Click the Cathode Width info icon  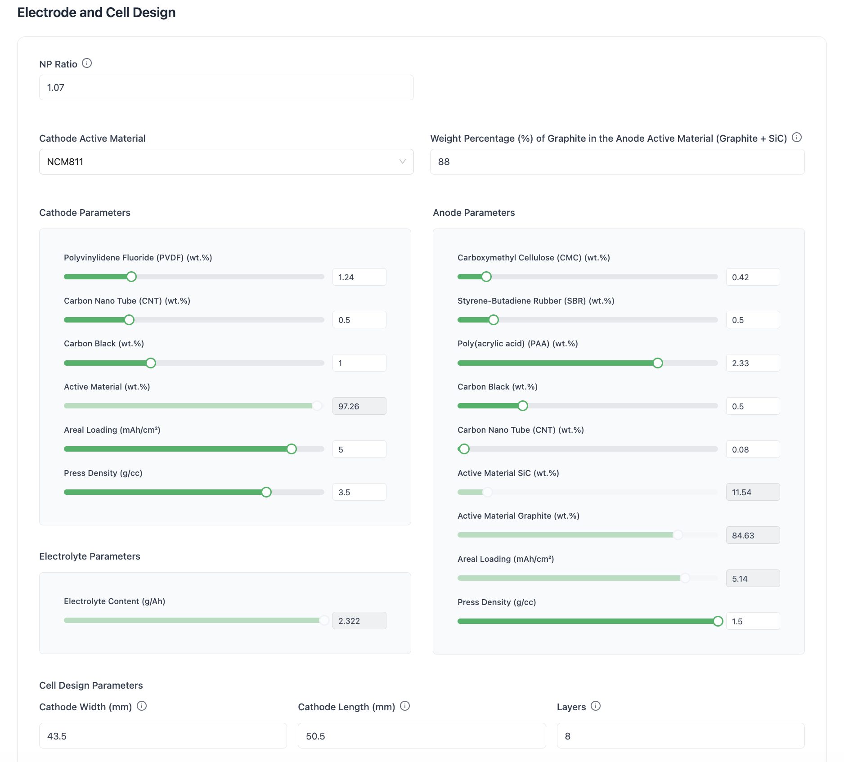click(x=142, y=706)
